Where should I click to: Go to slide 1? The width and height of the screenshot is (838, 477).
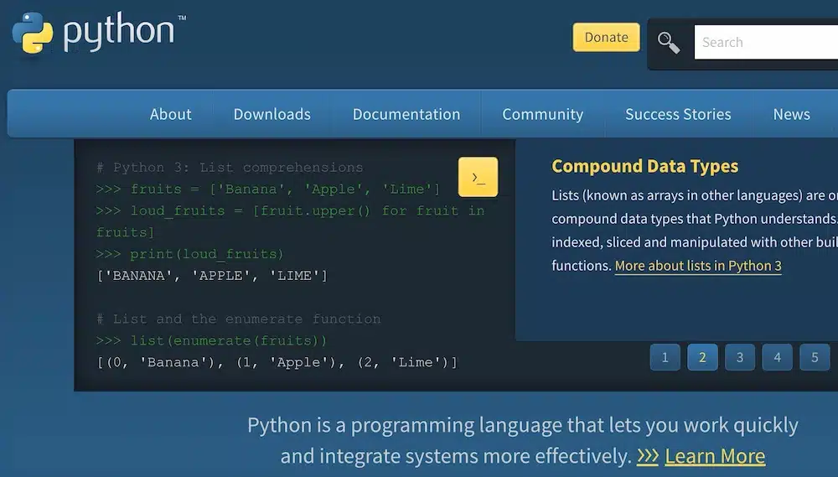(x=665, y=357)
